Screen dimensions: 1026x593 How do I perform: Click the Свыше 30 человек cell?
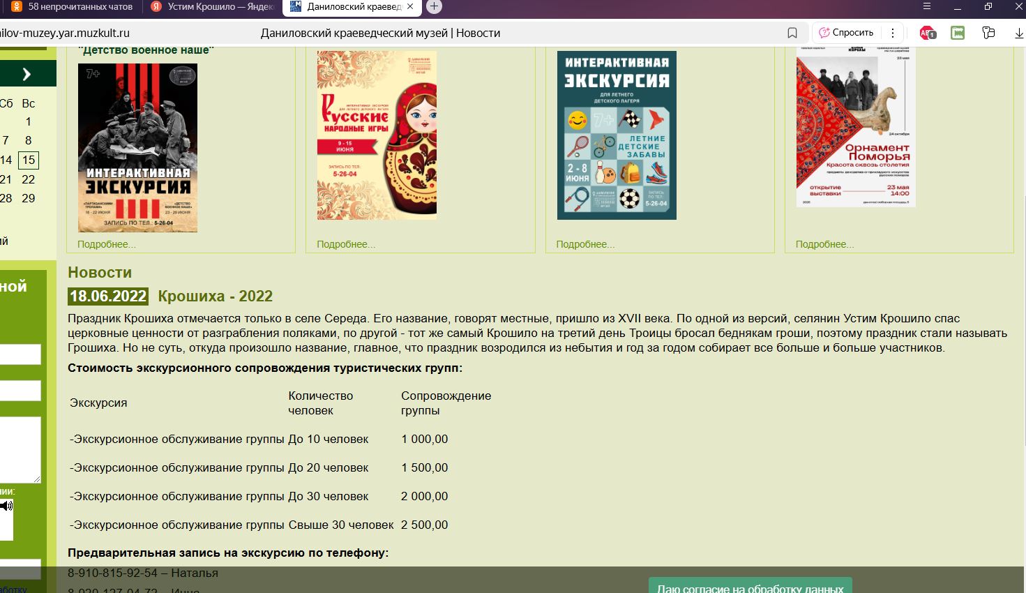click(341, 525)
